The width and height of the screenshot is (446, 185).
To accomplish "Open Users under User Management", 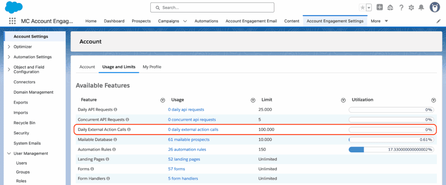I will (22, 163).
